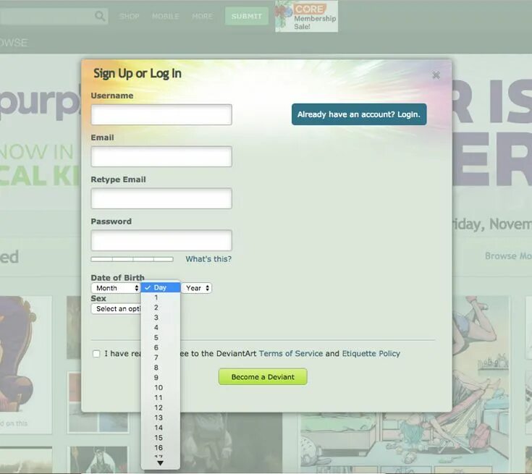Click the Retype Email input field

coord(161,198)
